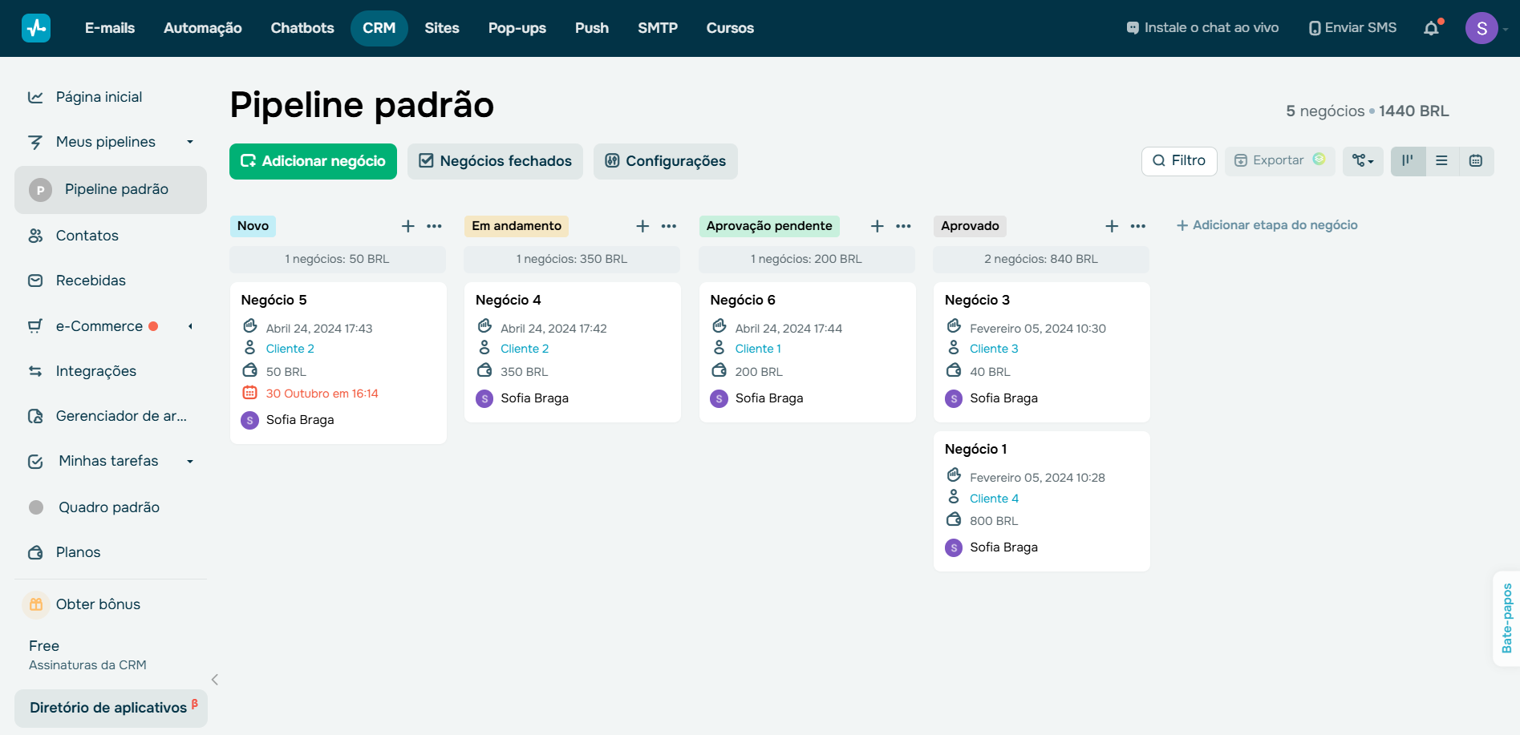This screenshot has height=735, width=1520.
Task: Open Página inicial in sidebar
Action: (x=99, y=97)
